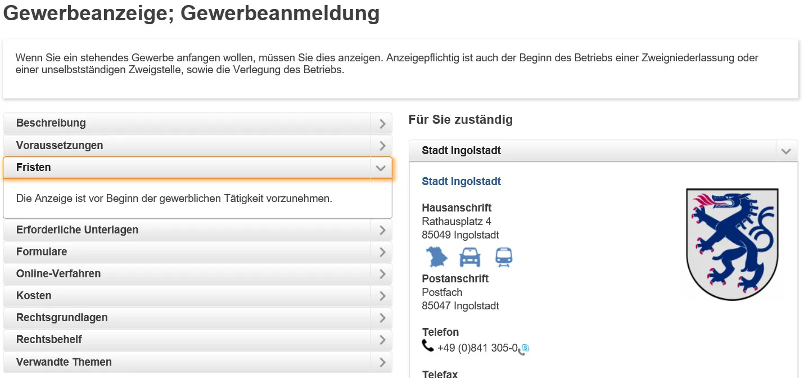Click chevron arrow on Beschreibung row

[382, 124]
